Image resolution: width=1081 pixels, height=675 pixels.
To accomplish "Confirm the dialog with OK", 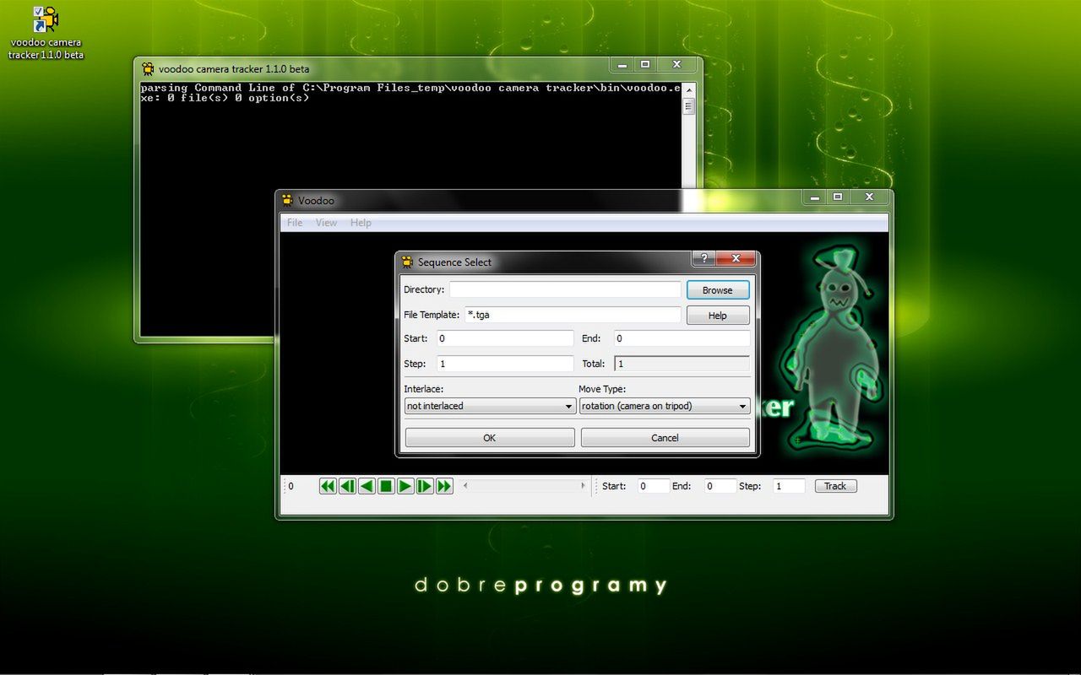I will (x=490, y=438).
